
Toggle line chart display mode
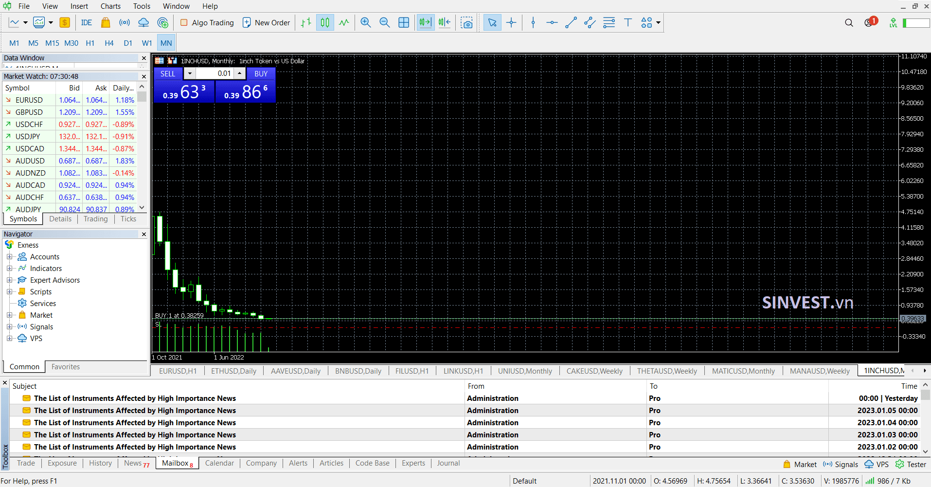(344, 22)
